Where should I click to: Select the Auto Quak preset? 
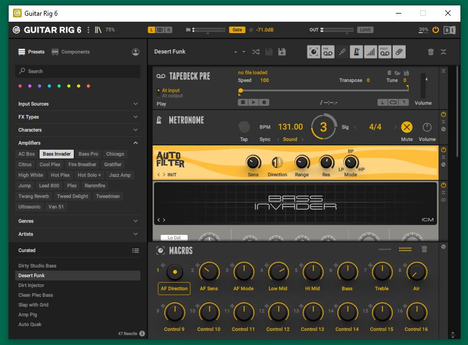pyautogui.click(x=78, y=324)
